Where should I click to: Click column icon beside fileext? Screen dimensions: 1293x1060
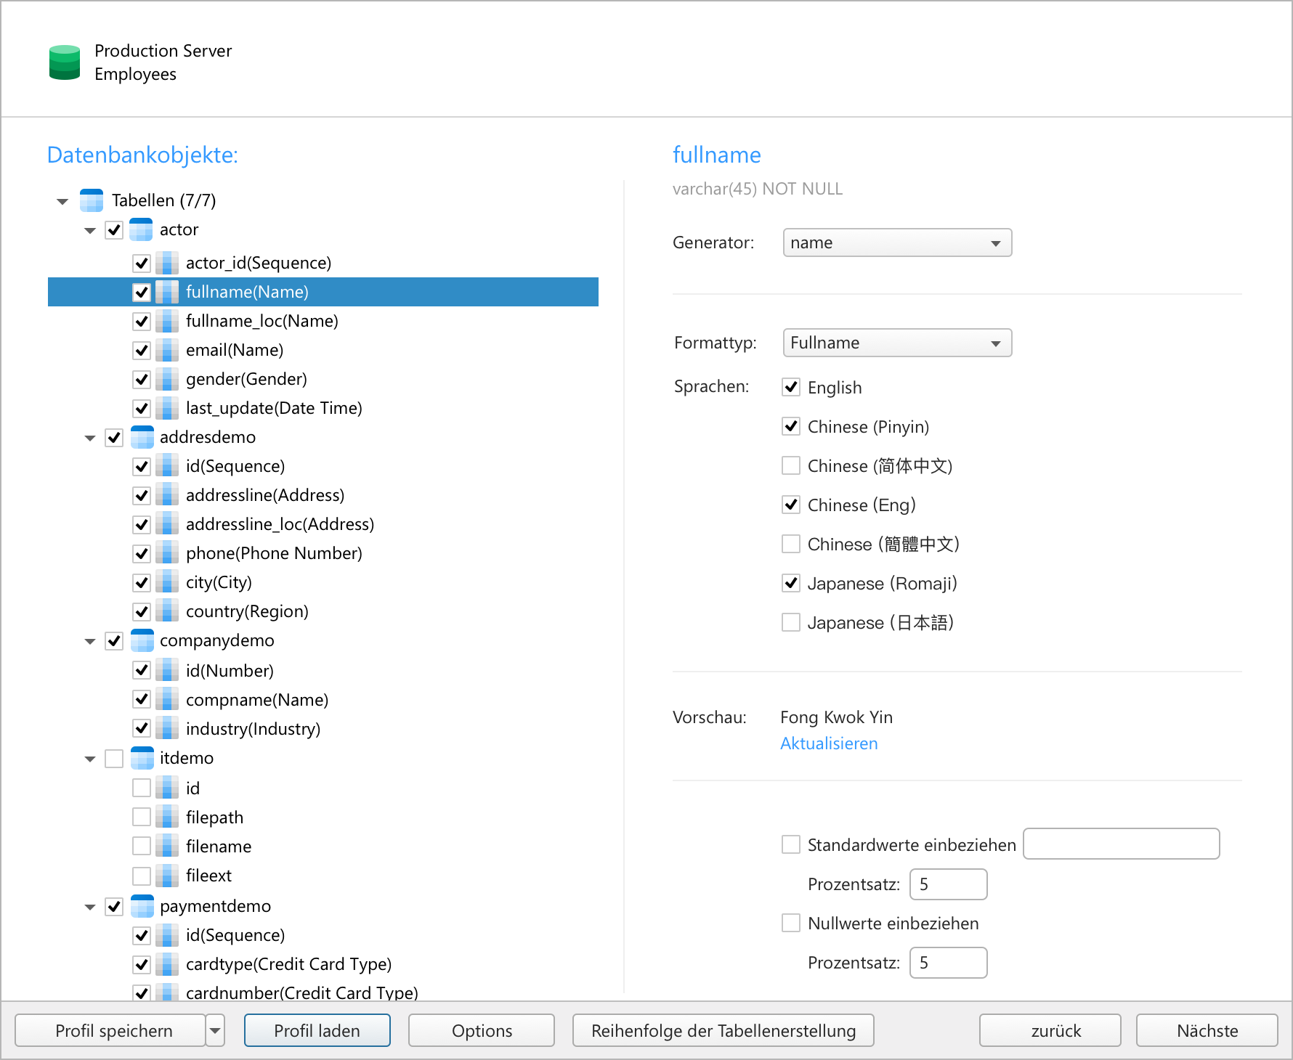(x=168, y=876)
